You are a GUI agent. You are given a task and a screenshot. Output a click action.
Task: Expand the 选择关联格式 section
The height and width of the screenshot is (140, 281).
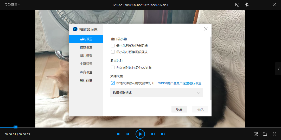[156, 93]
